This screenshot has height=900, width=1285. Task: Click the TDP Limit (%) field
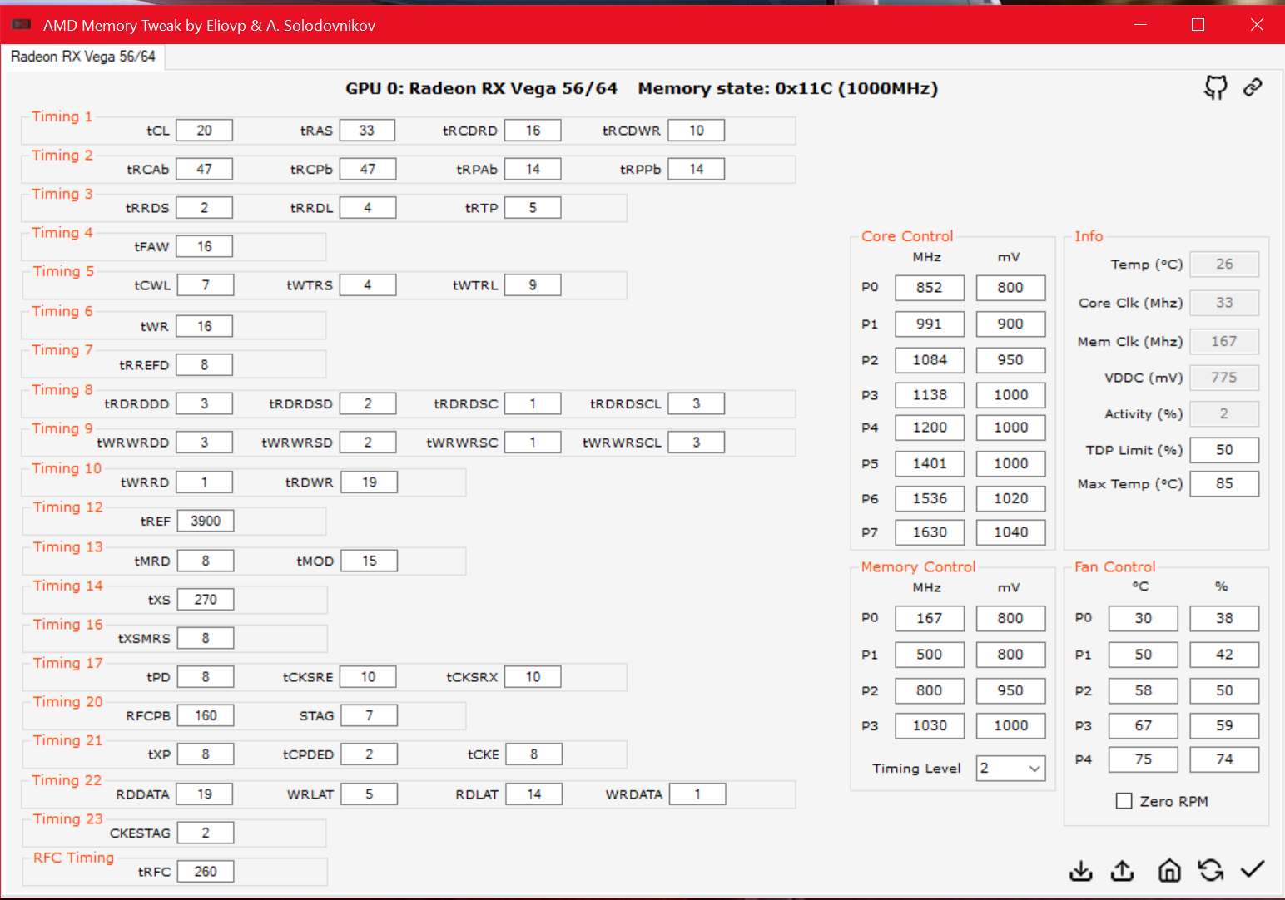click(1224, 450)
